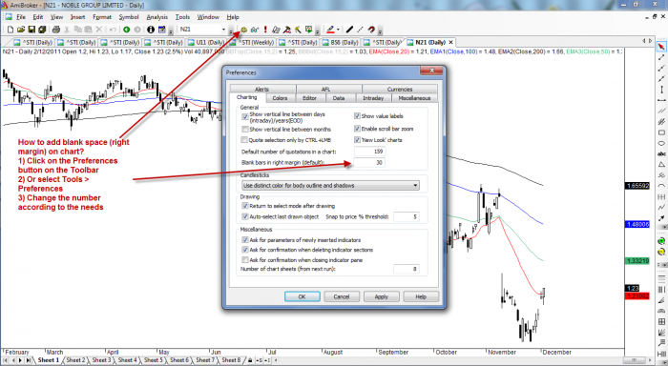This screenshot has height=366, width=668.
Task: Click the Preferences gear icon in the toolbar
Action: pyautogui.click(x=243, y=30)
